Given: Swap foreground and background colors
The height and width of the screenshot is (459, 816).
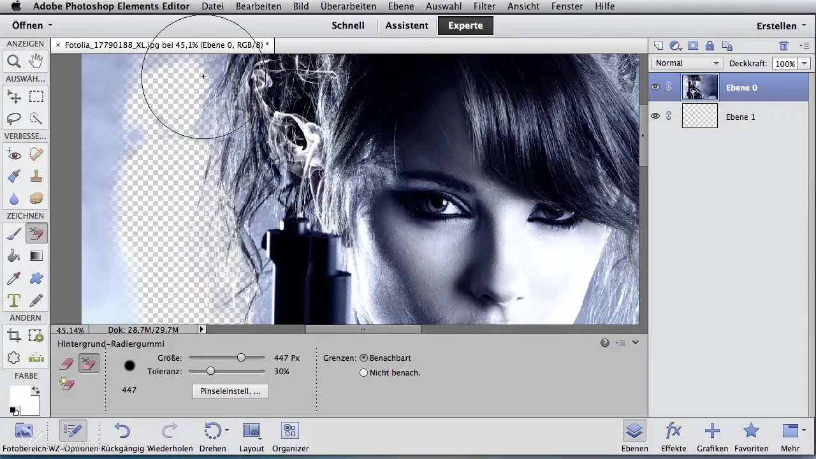Looking at the screenshot, I should coord(36,390).
